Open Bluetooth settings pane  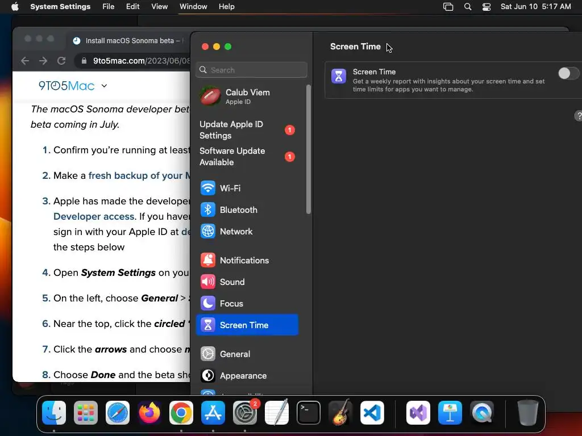247,209
